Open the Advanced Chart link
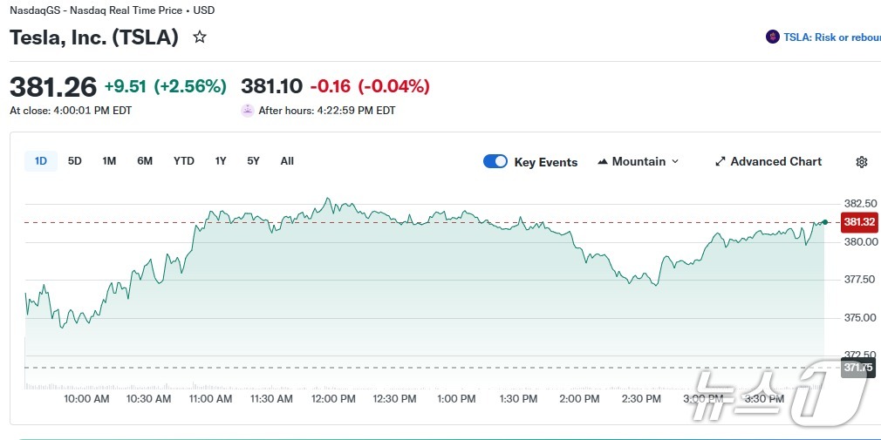 point(775,162)
